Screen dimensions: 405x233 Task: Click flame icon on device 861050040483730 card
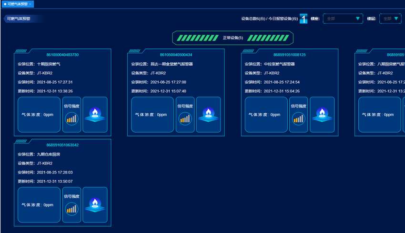95,115
